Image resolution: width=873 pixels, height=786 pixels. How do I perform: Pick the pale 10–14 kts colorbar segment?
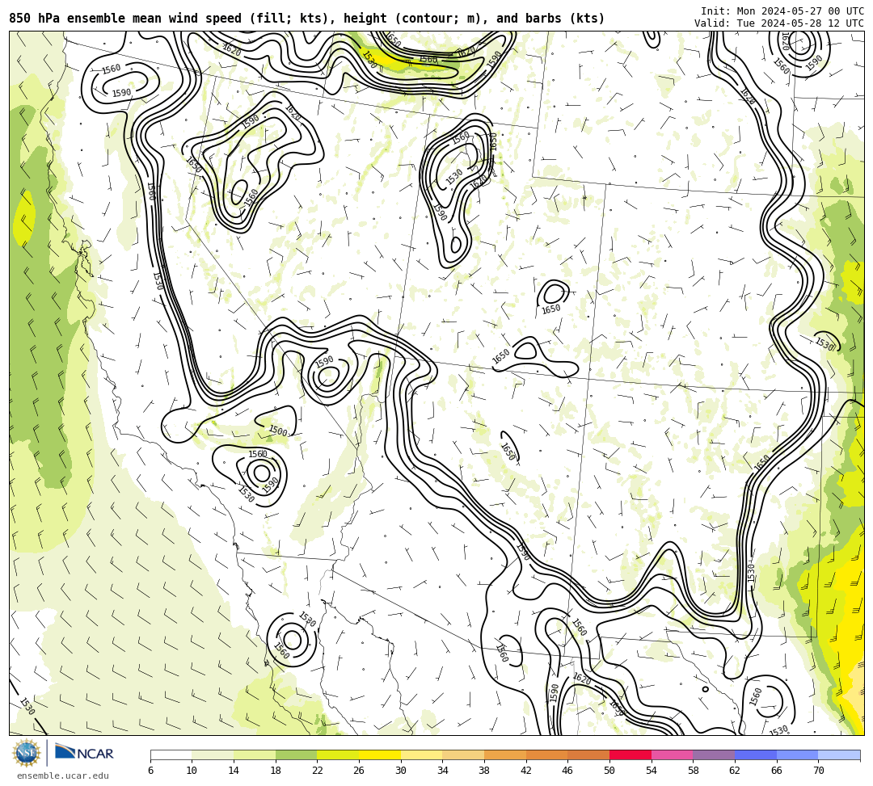(213, 754)
